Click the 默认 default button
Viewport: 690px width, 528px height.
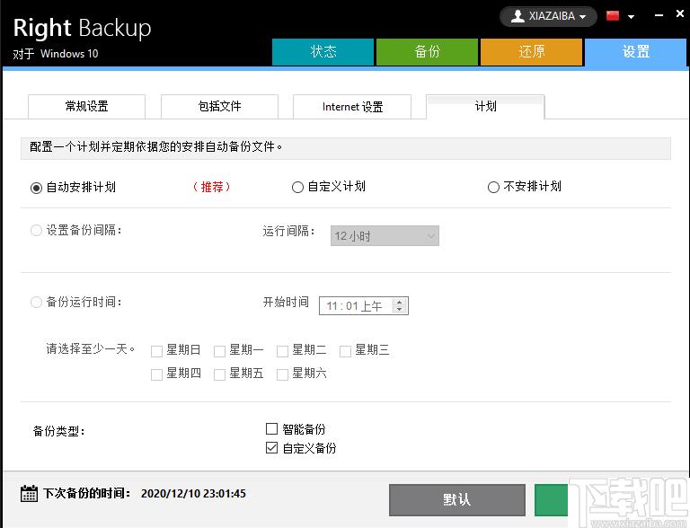(x=457, y=500)
